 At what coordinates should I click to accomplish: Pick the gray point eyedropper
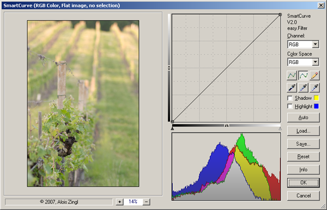click(303, 88)
